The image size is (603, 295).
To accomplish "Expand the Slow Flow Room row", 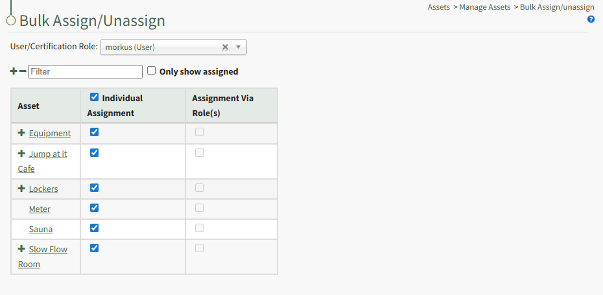I will [x=21, y=249].
